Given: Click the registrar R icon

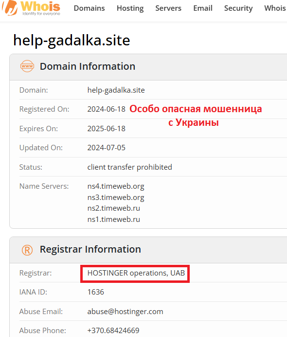Looking at the screenshot, I should (x=27, y=250).
